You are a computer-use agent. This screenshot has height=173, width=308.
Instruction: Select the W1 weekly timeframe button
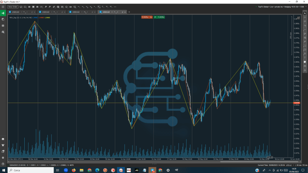click(107, 7)
